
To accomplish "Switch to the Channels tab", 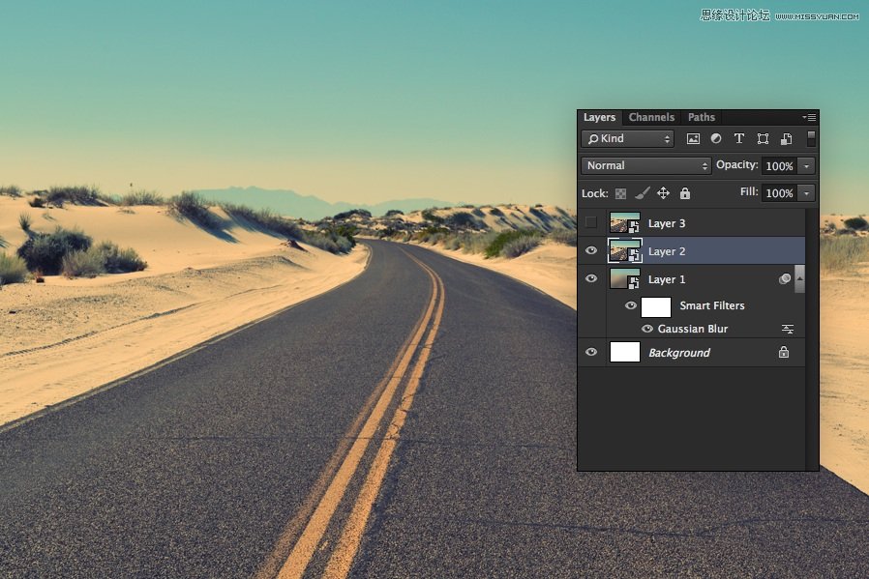I will 651,118.
